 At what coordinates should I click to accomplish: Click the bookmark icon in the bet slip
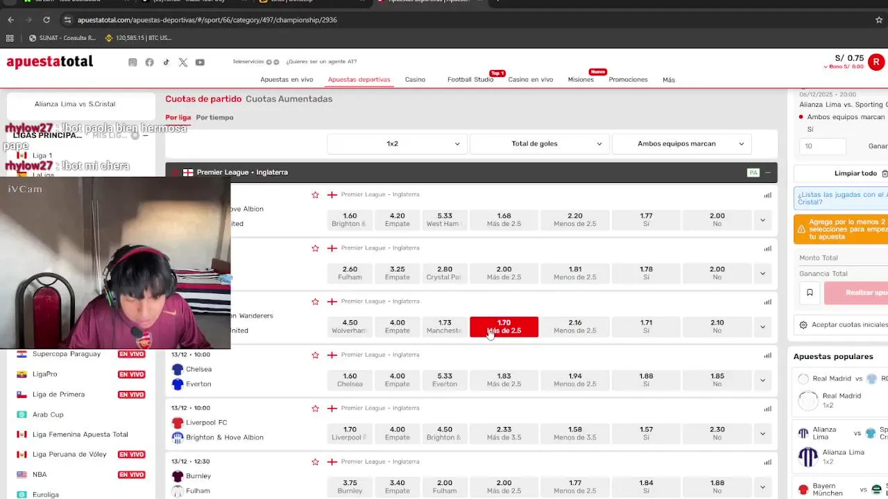click(x=810, y=293)
